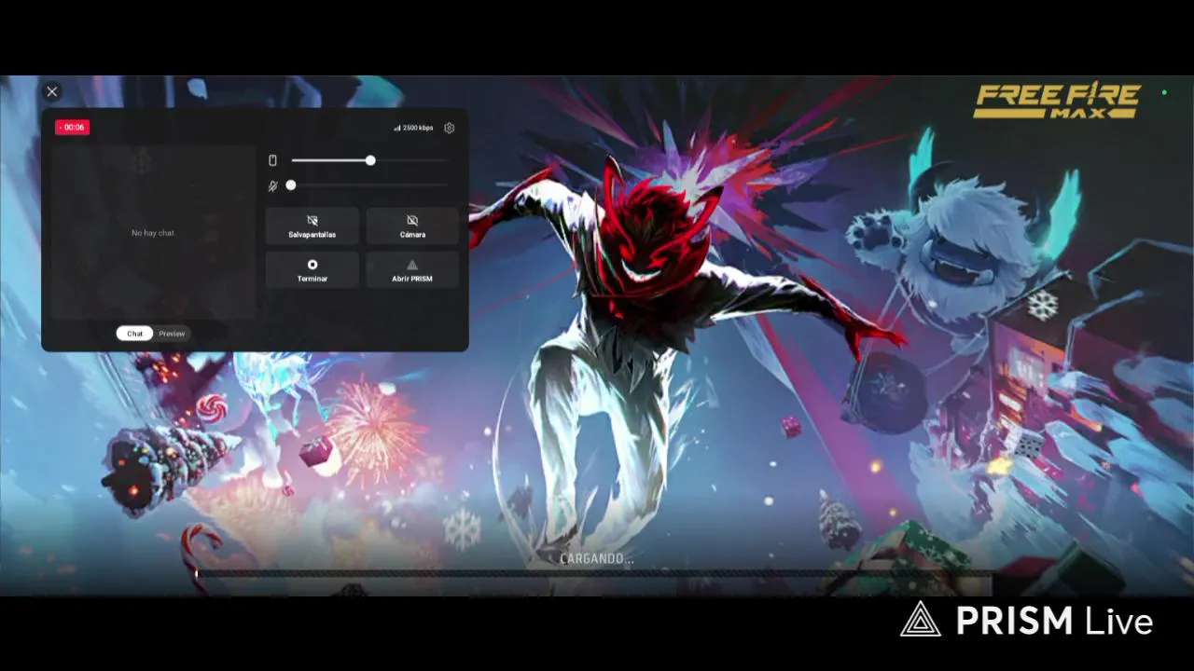This screenshot has height=671, width=1194.
Task: Click the red 00:06 live timer badge
Action: point(72,128)
